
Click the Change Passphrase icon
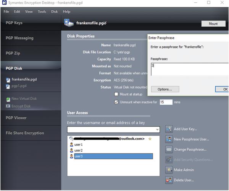click(x=169, y=149)
